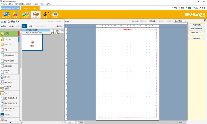The width and height of the screenshot is (207, 124).
Task: Open the 保存 save dropdown
Action: [x=4, y=26]
